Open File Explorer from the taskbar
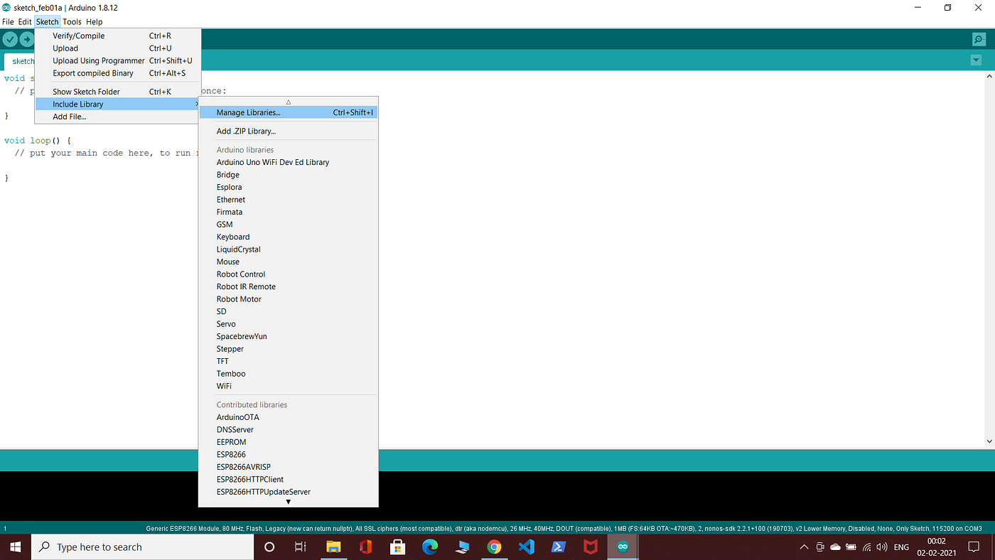 (333, 546)
